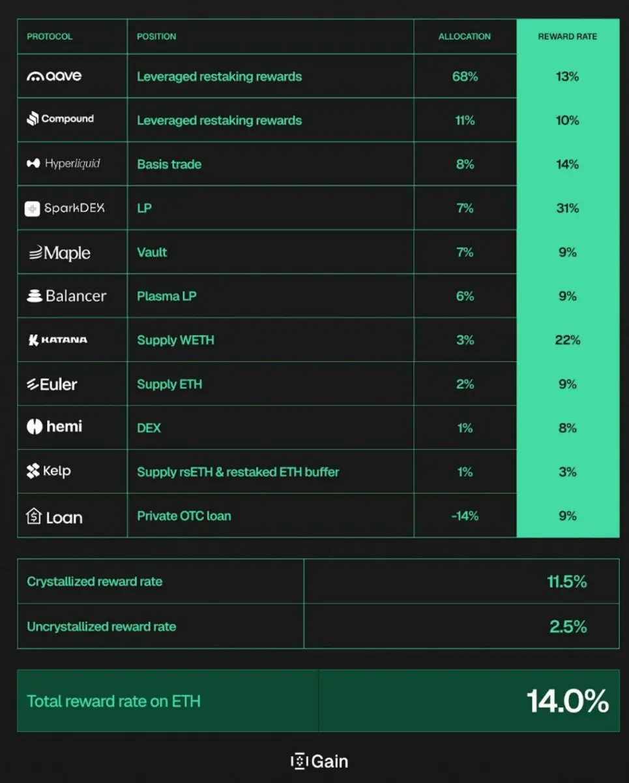The width and height of the screenshot is (629, 783).
Task: Click the Gain logo at the bottom
Action: tap(319, 761)
